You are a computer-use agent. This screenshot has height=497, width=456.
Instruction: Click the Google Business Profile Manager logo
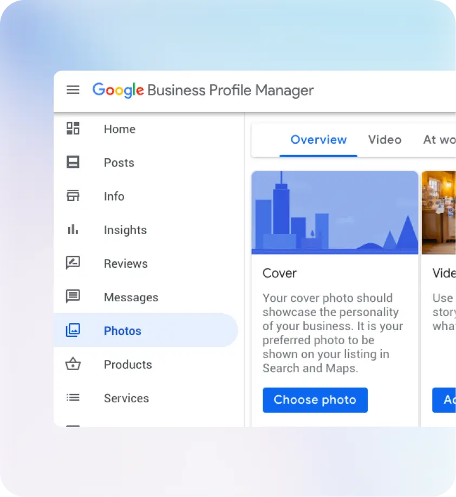pos(203,90)
